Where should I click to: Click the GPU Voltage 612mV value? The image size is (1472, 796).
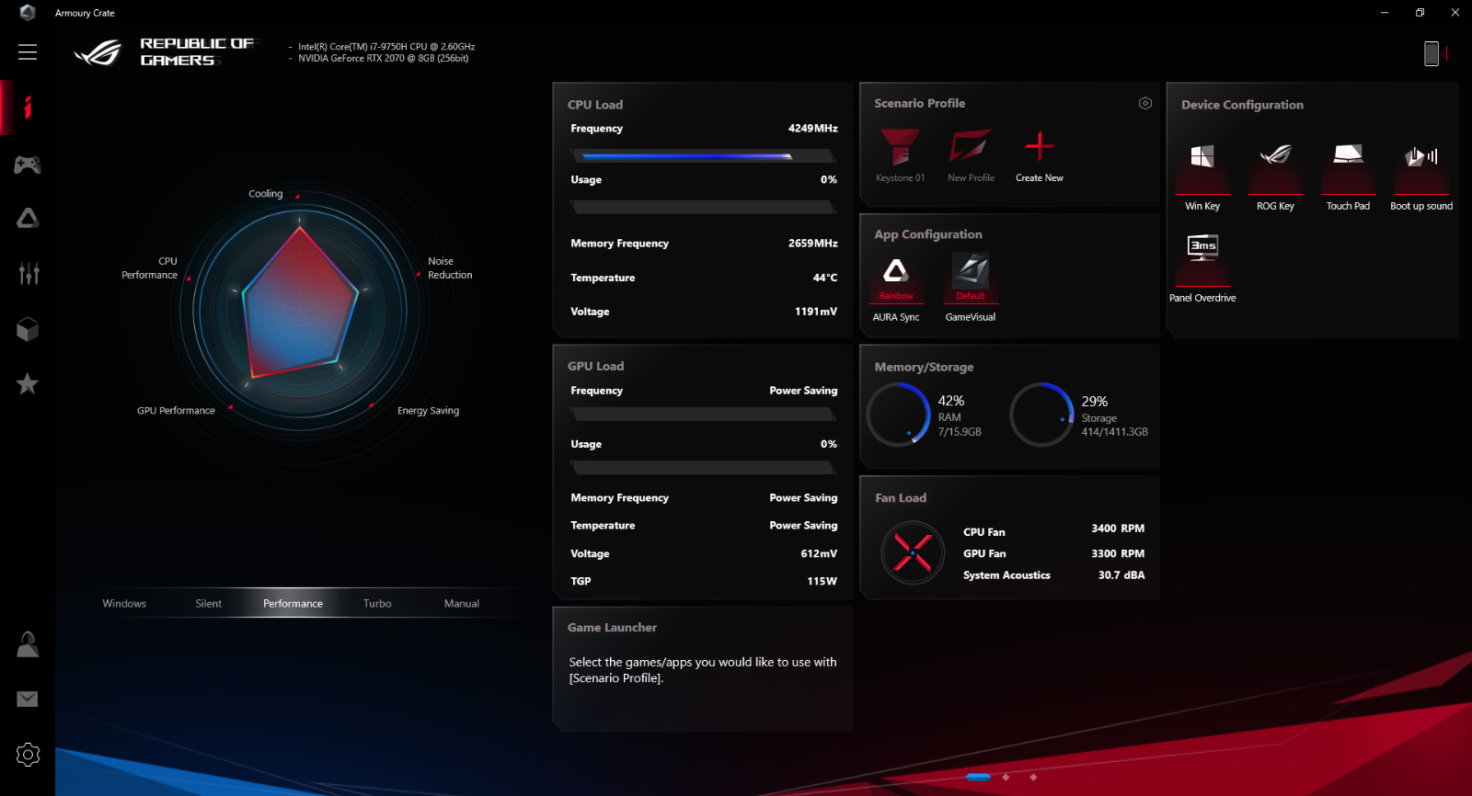[819, 553]
